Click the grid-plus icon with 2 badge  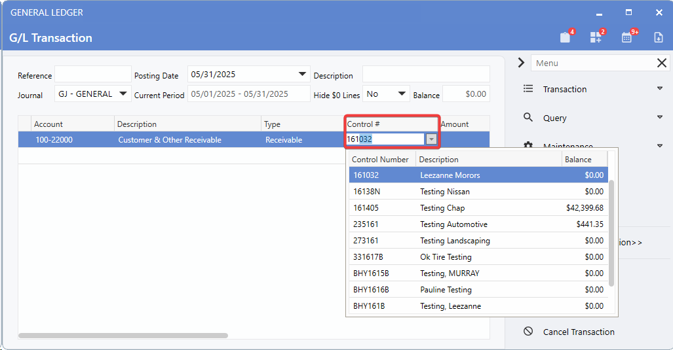coord(596,37)
